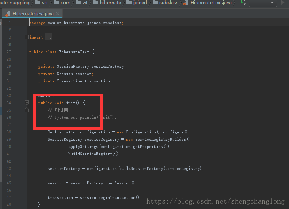Collapse the comment block fold on line 35
The image size is (289, 209).
(x=27, y=110)
